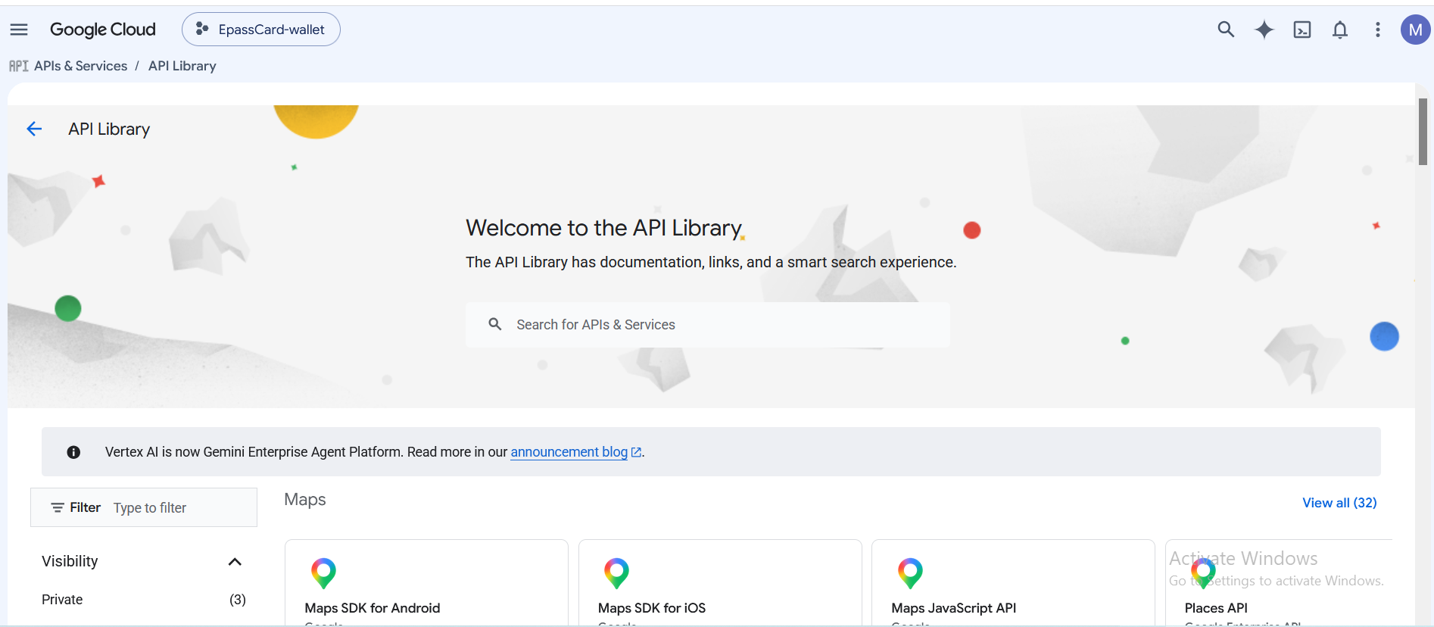Open the M account avatar
The height and width of the screenshot is (627, 1434).
[1415, 30]
